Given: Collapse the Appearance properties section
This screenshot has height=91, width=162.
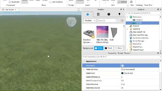Looking at the screenshot, I should coord(84,61).
